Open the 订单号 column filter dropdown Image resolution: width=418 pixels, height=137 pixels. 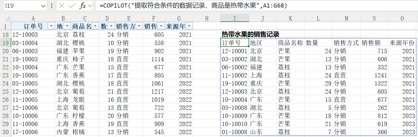point(51,26)
